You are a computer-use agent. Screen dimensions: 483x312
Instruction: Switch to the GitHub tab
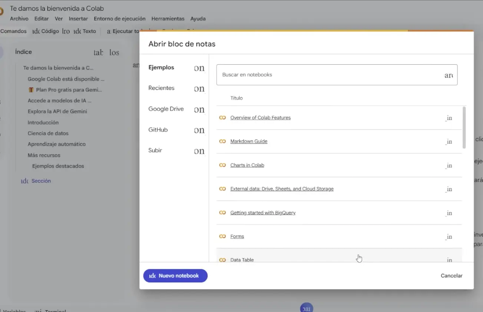pos(158,130)
